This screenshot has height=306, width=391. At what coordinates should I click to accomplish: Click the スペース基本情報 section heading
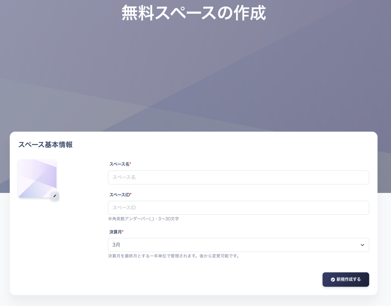pyautogui.click(x=45, y=145)
